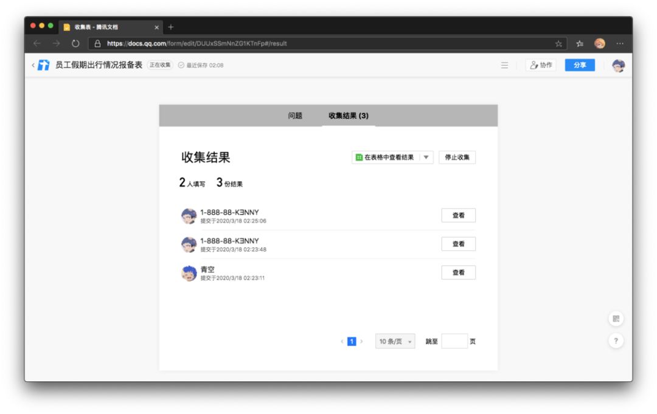
Task: Click 青空's avatar
Action: pos(189,273)
